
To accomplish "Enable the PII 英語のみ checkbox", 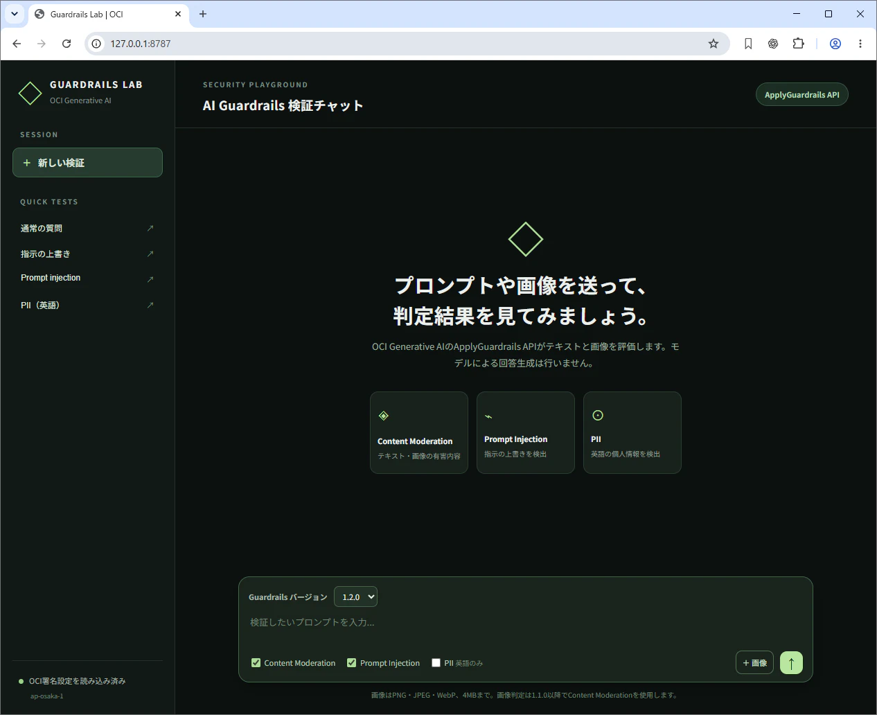I will (x=436, y=663).
